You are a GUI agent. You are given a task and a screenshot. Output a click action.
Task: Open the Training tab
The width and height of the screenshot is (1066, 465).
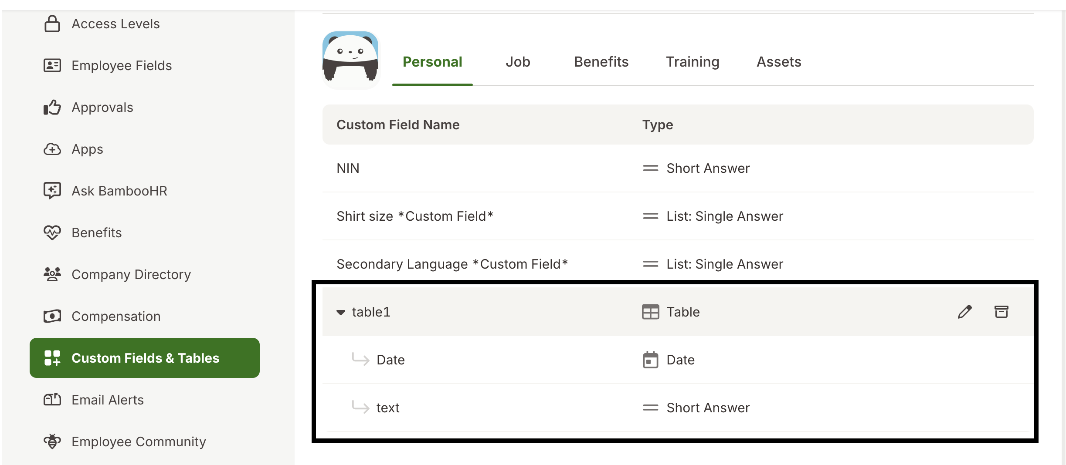tap(692, 62)
